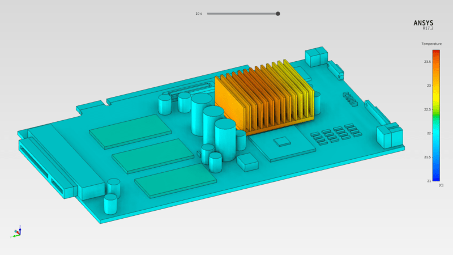
Task: Click the red top of temperature color bar
Action: [x=436, y=53]
